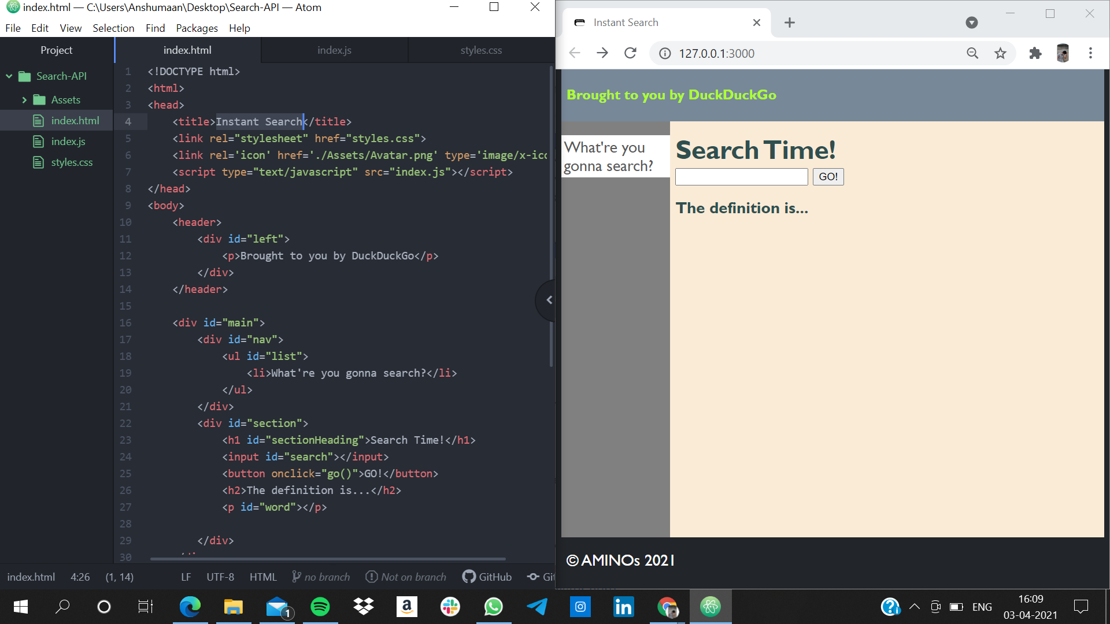Select styles.css in the project tree
Image resolution: width=1110 pixels, height=624 pixels.
click(x=72, y=162)
